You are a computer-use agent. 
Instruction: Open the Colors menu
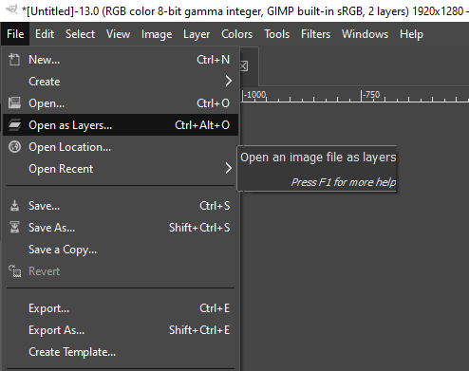(237, 34)
